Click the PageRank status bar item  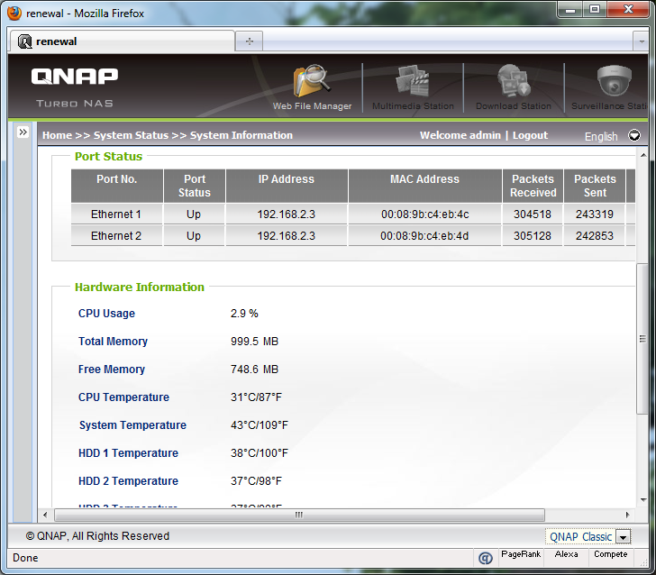pos(521,555)
